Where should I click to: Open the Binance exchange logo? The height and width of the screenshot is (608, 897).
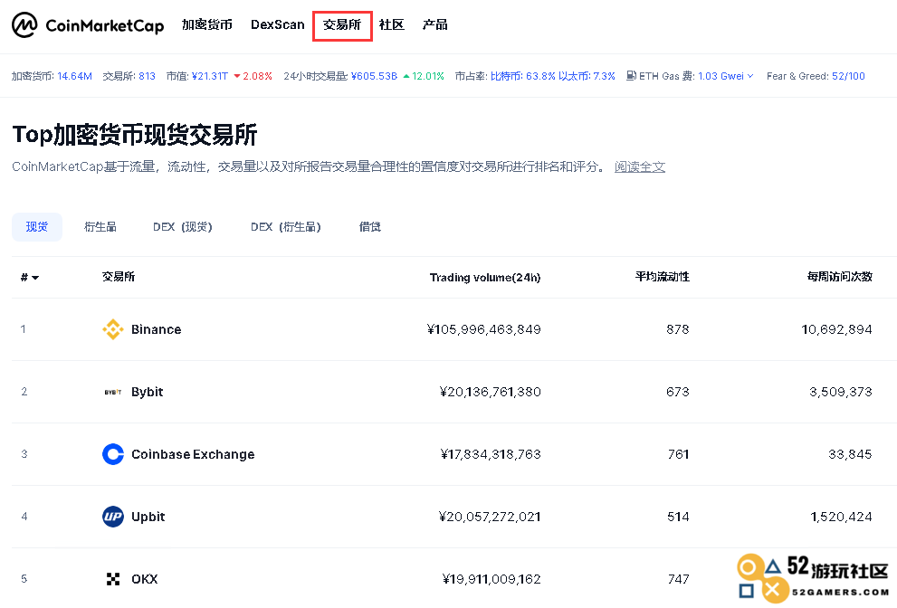(x=113, y=329)
